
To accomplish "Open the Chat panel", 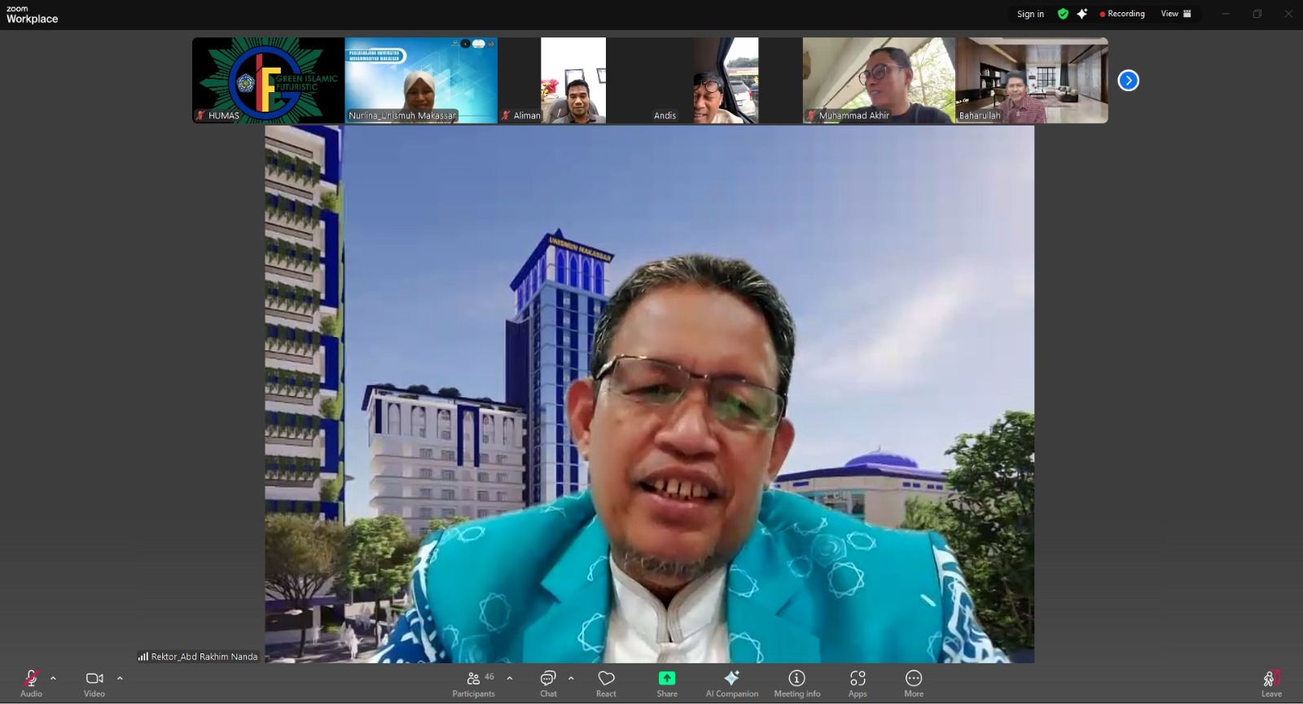I will (x=548, y=683).
